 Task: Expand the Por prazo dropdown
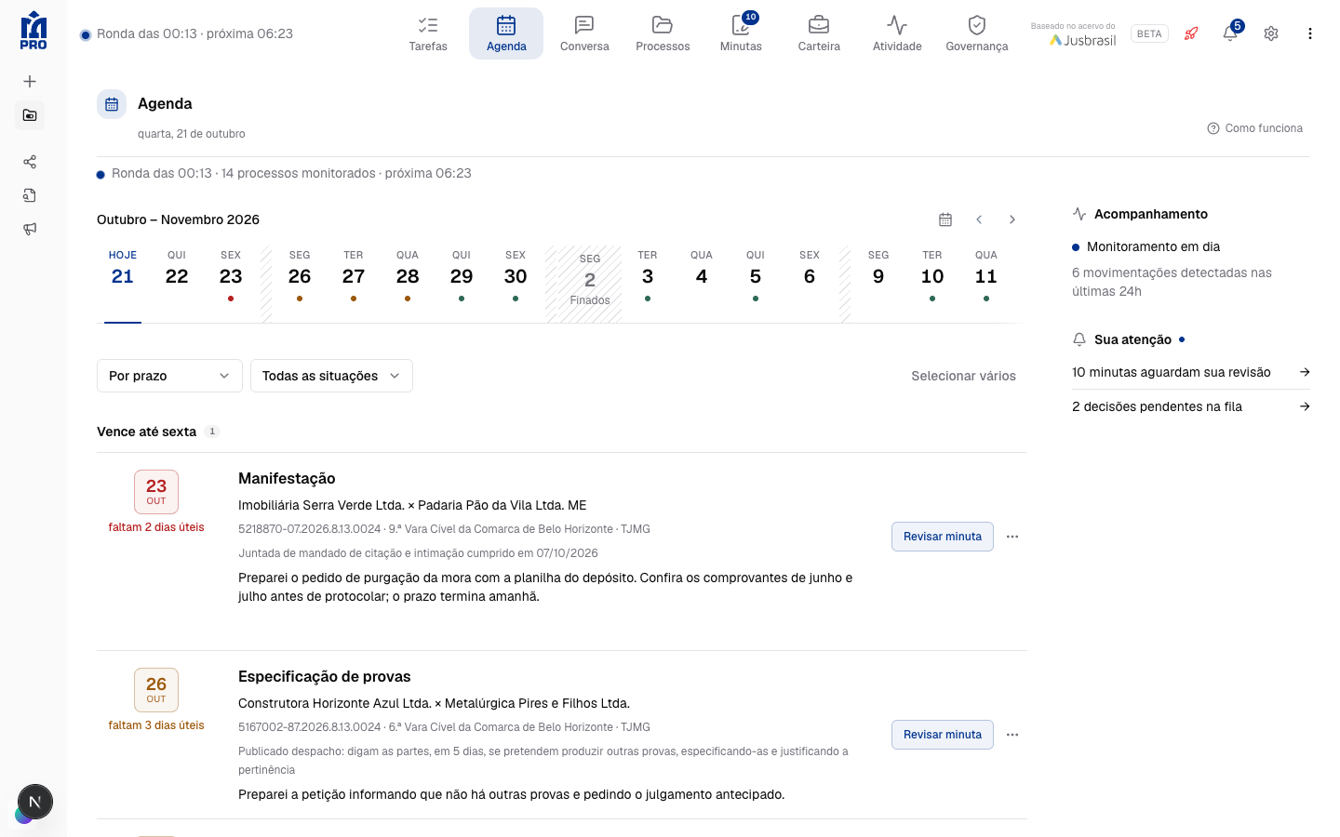pyautogui.click(x=169, y=376)
